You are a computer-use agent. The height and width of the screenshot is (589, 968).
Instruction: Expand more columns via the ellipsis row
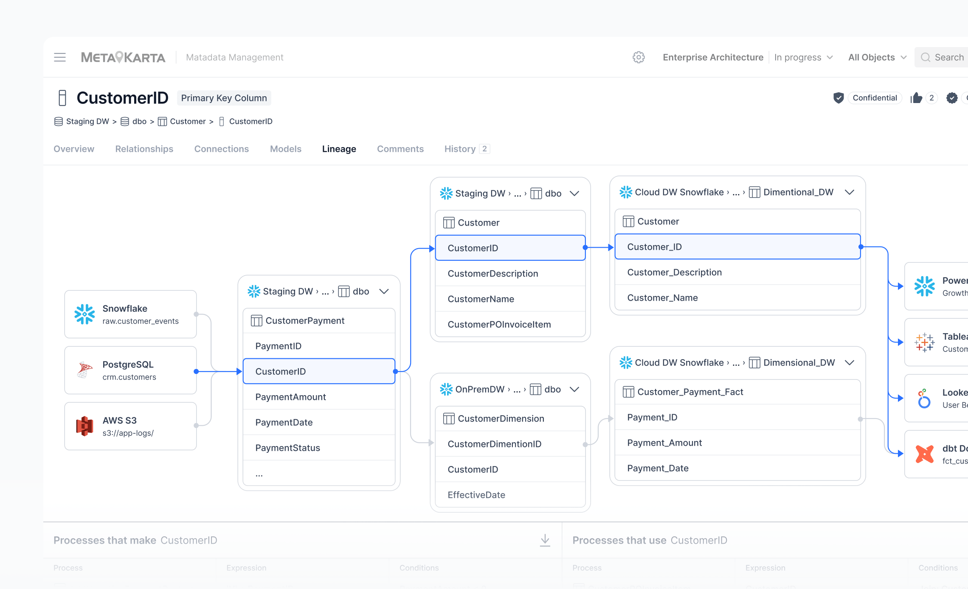pyautogui.click(x=319, y=473)
